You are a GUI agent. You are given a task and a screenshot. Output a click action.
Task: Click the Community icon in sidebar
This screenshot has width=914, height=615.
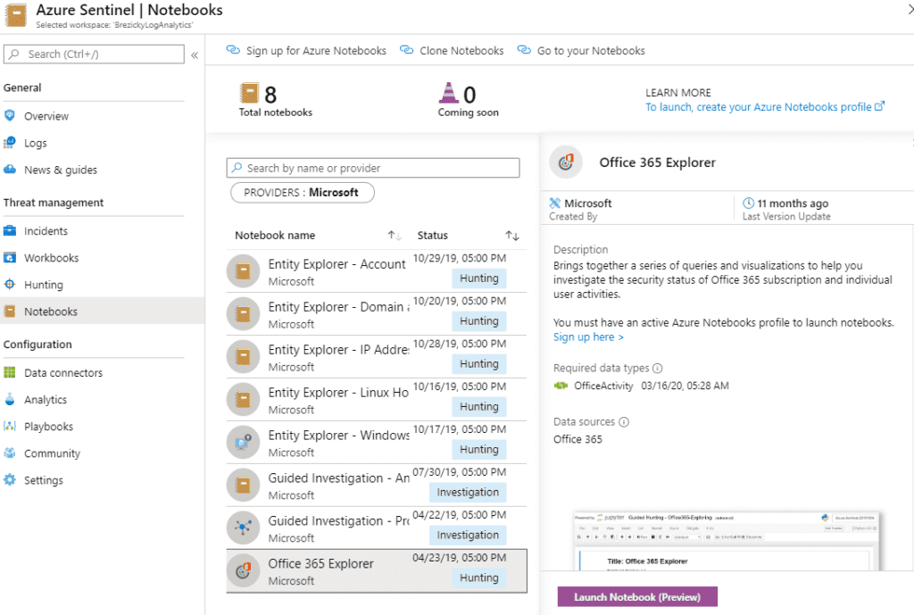click(9, 453)
